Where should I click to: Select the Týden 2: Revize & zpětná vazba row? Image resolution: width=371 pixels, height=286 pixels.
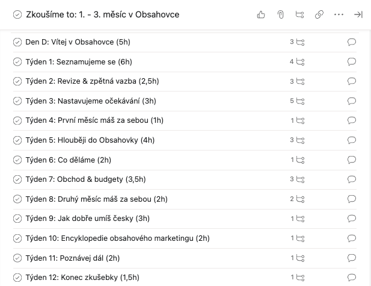pos(185,81)
